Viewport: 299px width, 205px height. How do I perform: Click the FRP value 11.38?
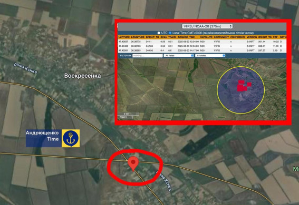276,46
